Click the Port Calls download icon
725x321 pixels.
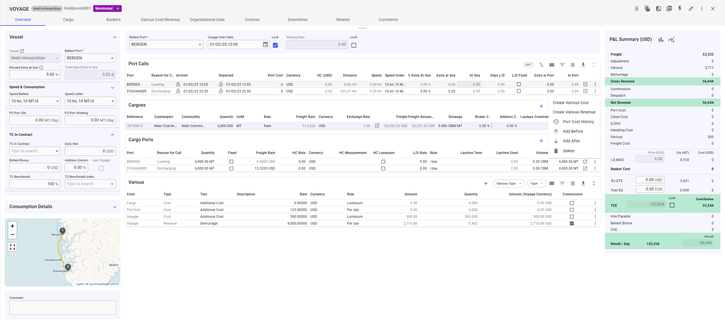coord(583,65)
